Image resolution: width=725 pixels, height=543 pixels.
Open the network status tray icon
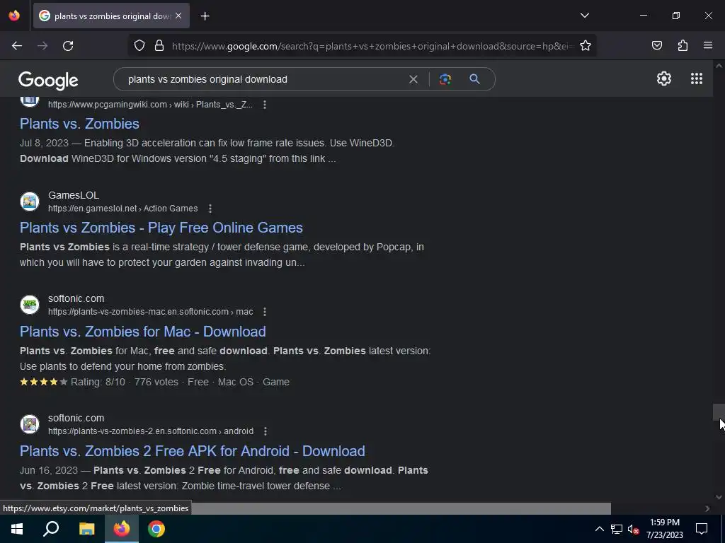point(617,529)
